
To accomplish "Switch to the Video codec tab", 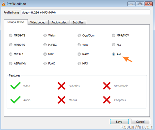I will click(38, 22).
